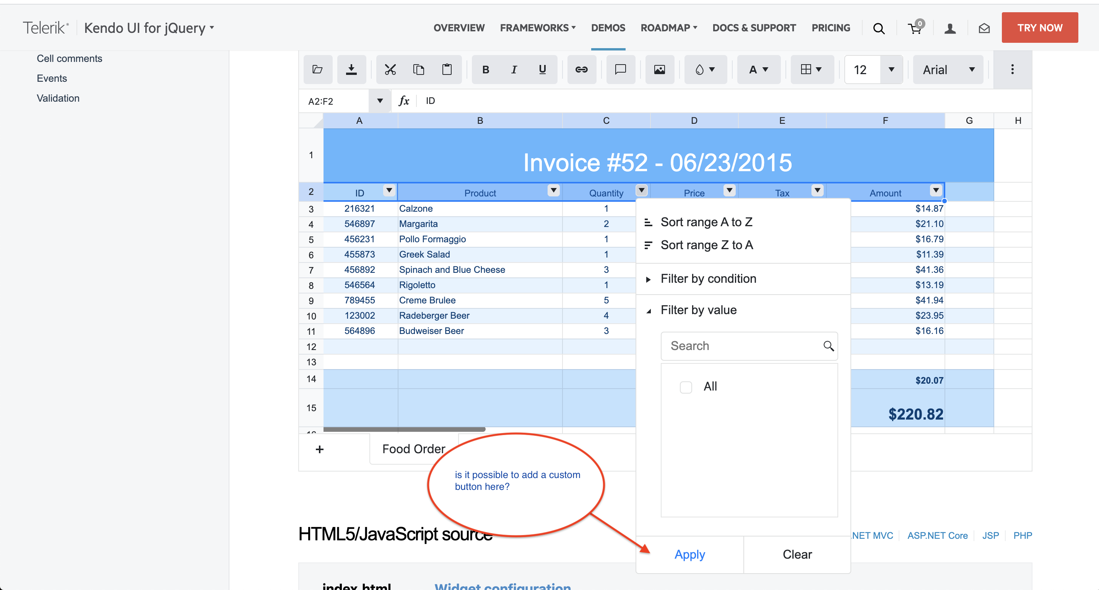
Task: Click the Open file toolbar icon
Action: (x=317, y=70)
